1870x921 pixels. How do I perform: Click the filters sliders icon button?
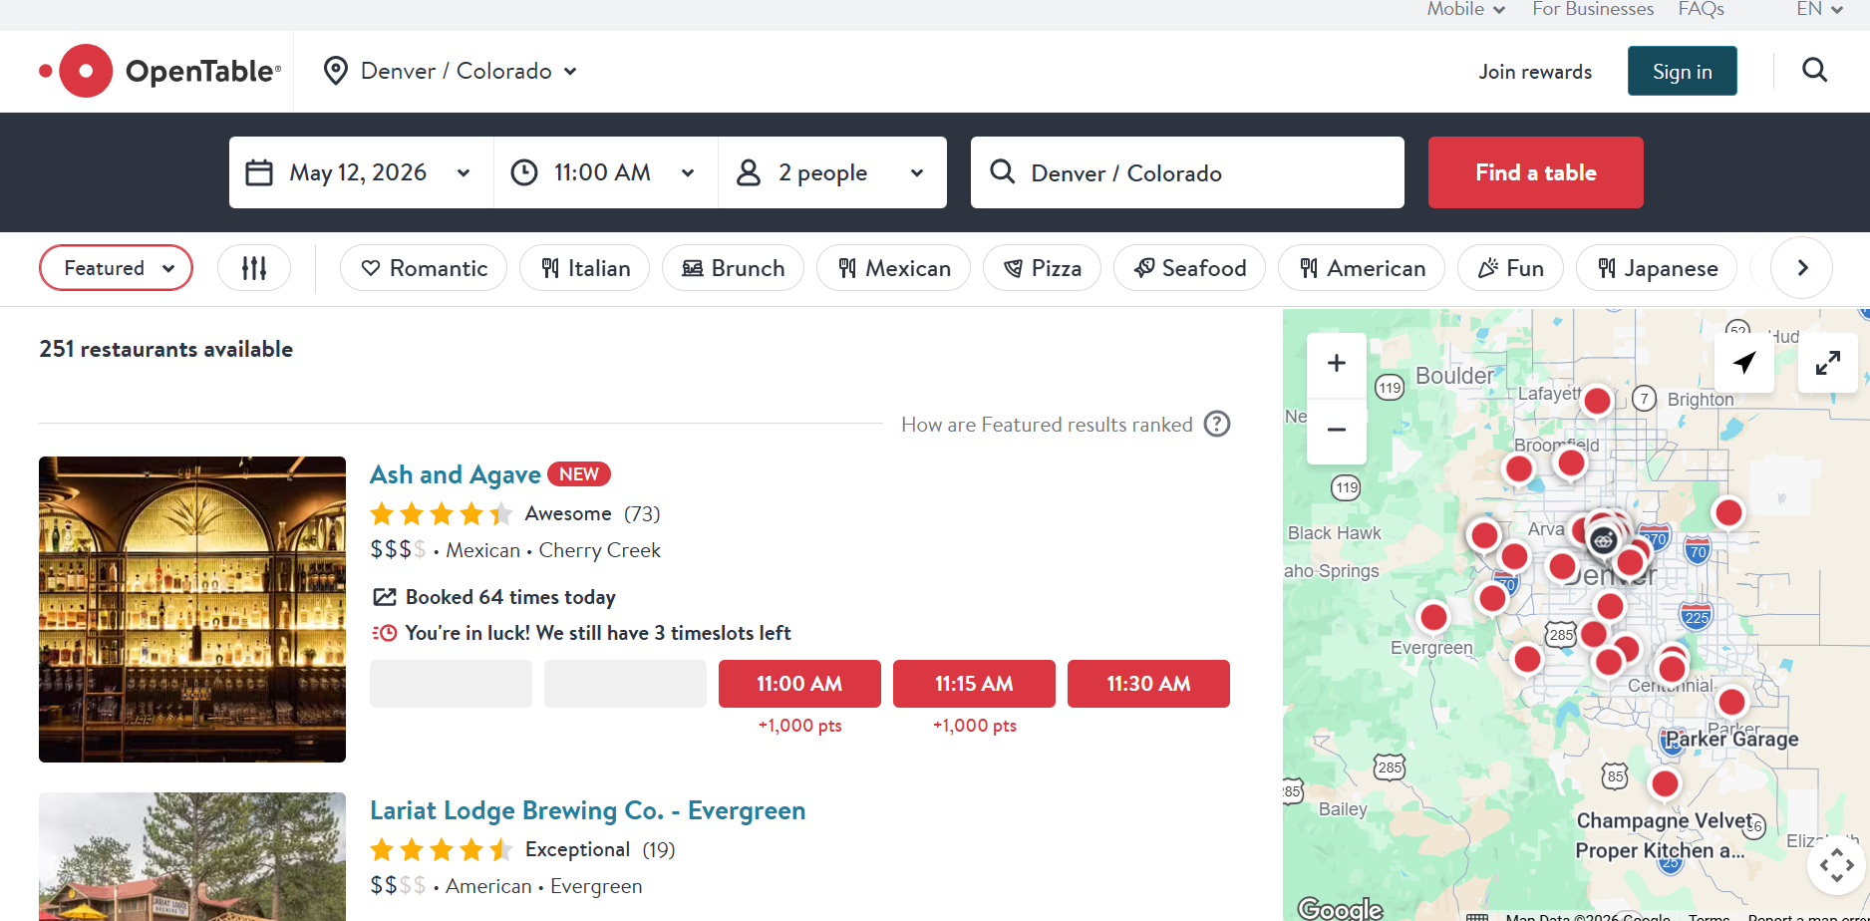pyautogui.click(x=254, y=268)
